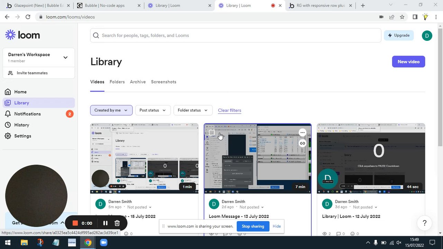Click the search magnifier icon
Viewport: 443px width, 249px height.
(96, 35)
